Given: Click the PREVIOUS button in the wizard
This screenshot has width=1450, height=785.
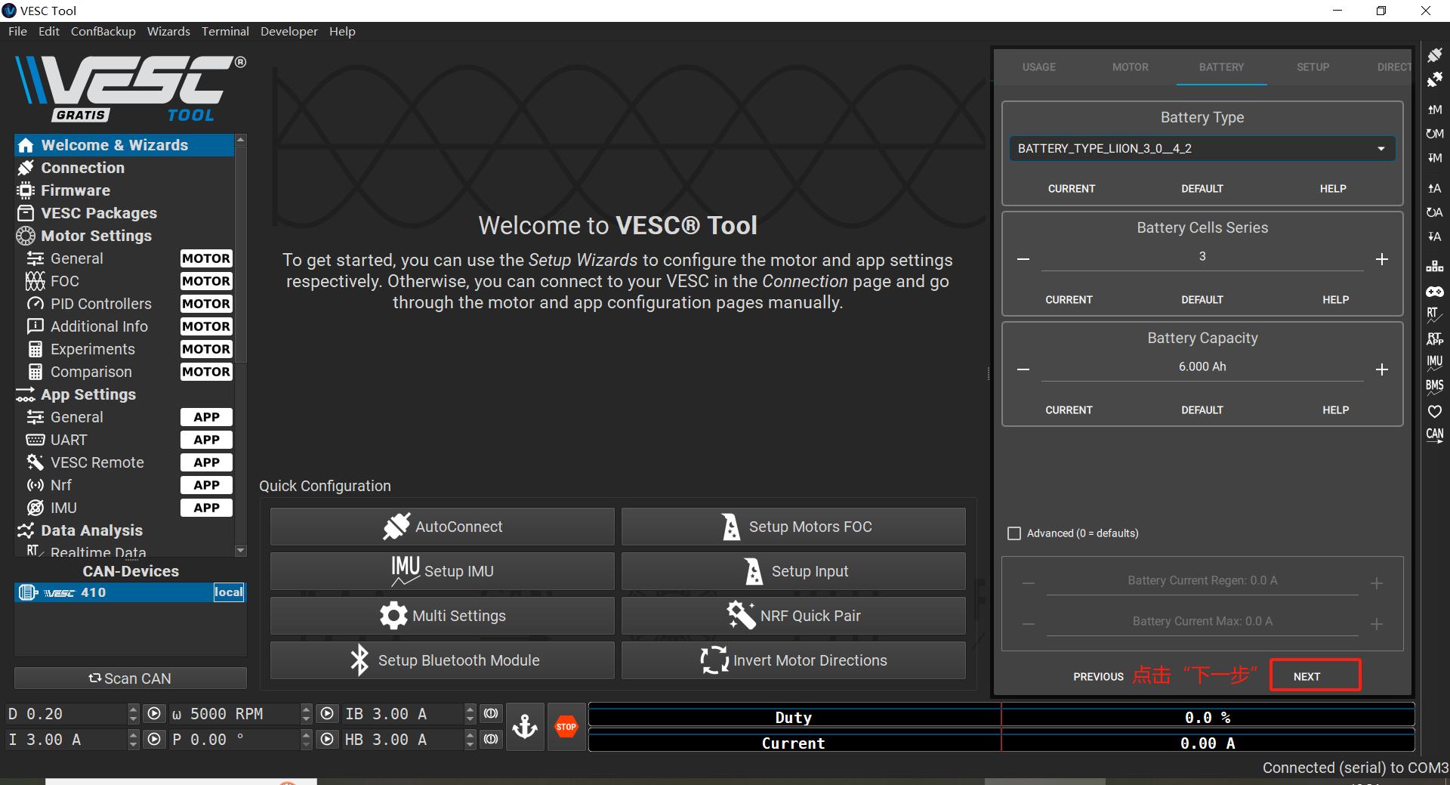Looking at the screenshot, I should [x=1098, y=677].
